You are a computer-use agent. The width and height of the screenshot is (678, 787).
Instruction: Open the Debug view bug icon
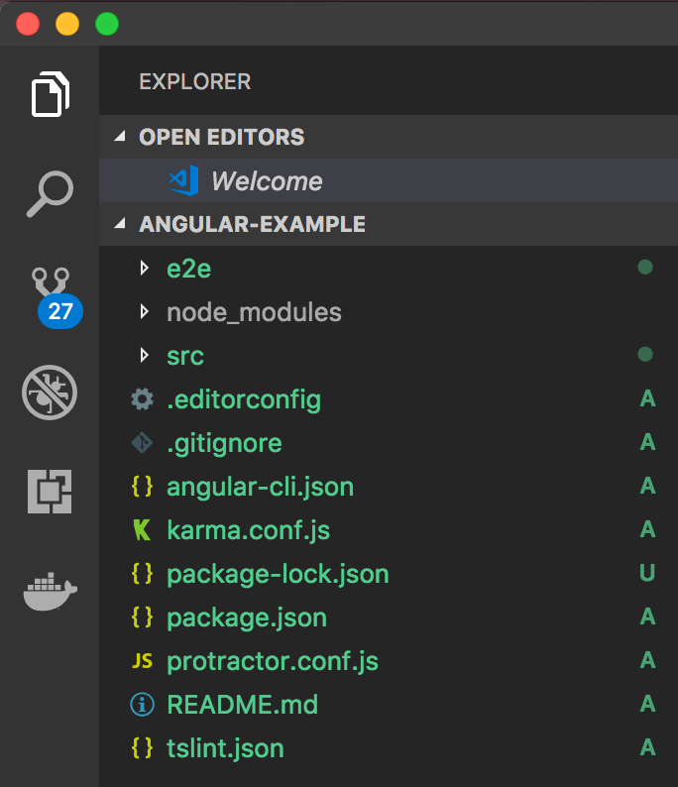coord(50,392)
